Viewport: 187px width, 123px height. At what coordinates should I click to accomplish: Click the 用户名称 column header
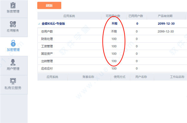point(141,77)
